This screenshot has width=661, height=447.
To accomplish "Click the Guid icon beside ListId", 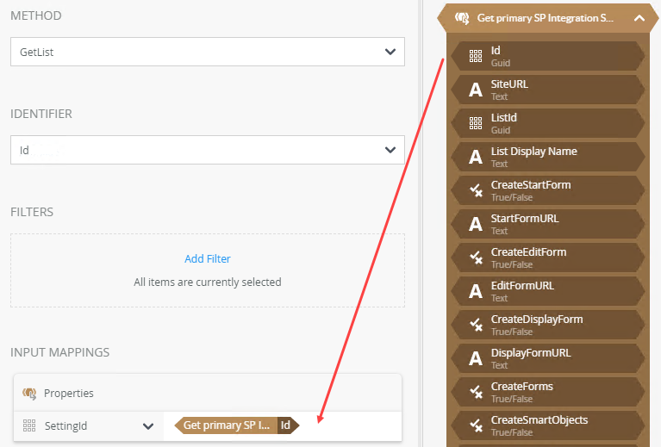I will 476,123.
